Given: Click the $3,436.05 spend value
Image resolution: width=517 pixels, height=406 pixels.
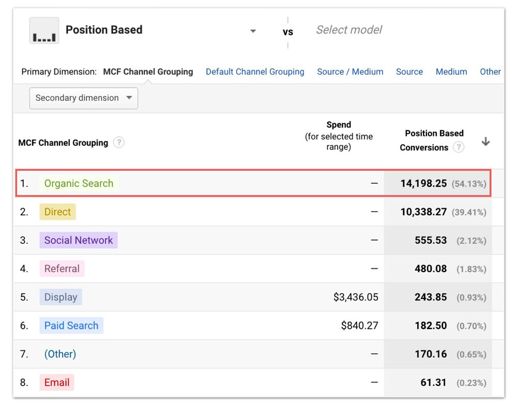Looking at the screenshot, I should tap(356, 297).
